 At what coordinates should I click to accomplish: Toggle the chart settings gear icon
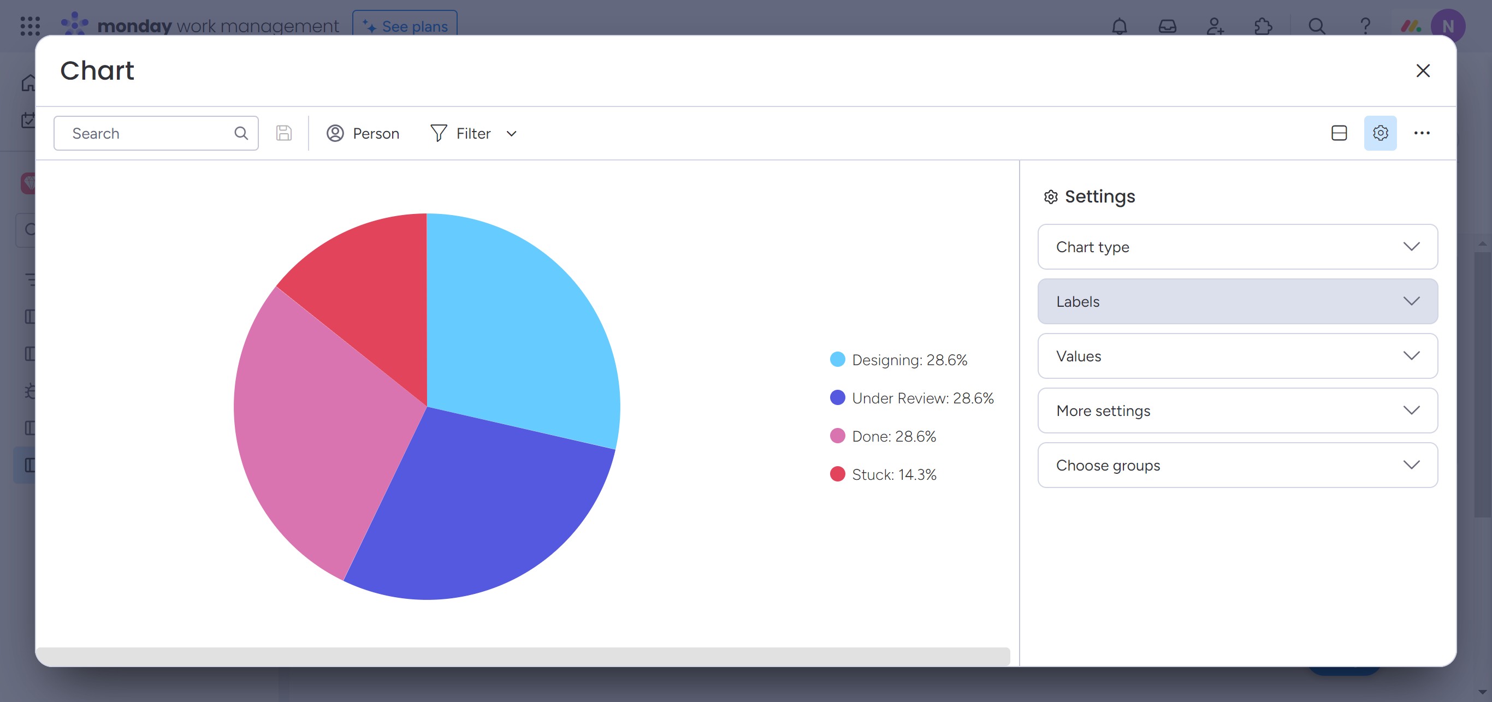coord(1380,133)
